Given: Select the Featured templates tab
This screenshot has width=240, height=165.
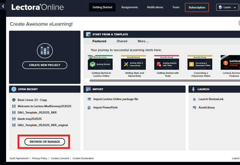Looking at the screenshot, I should click(x=99, y=41).
